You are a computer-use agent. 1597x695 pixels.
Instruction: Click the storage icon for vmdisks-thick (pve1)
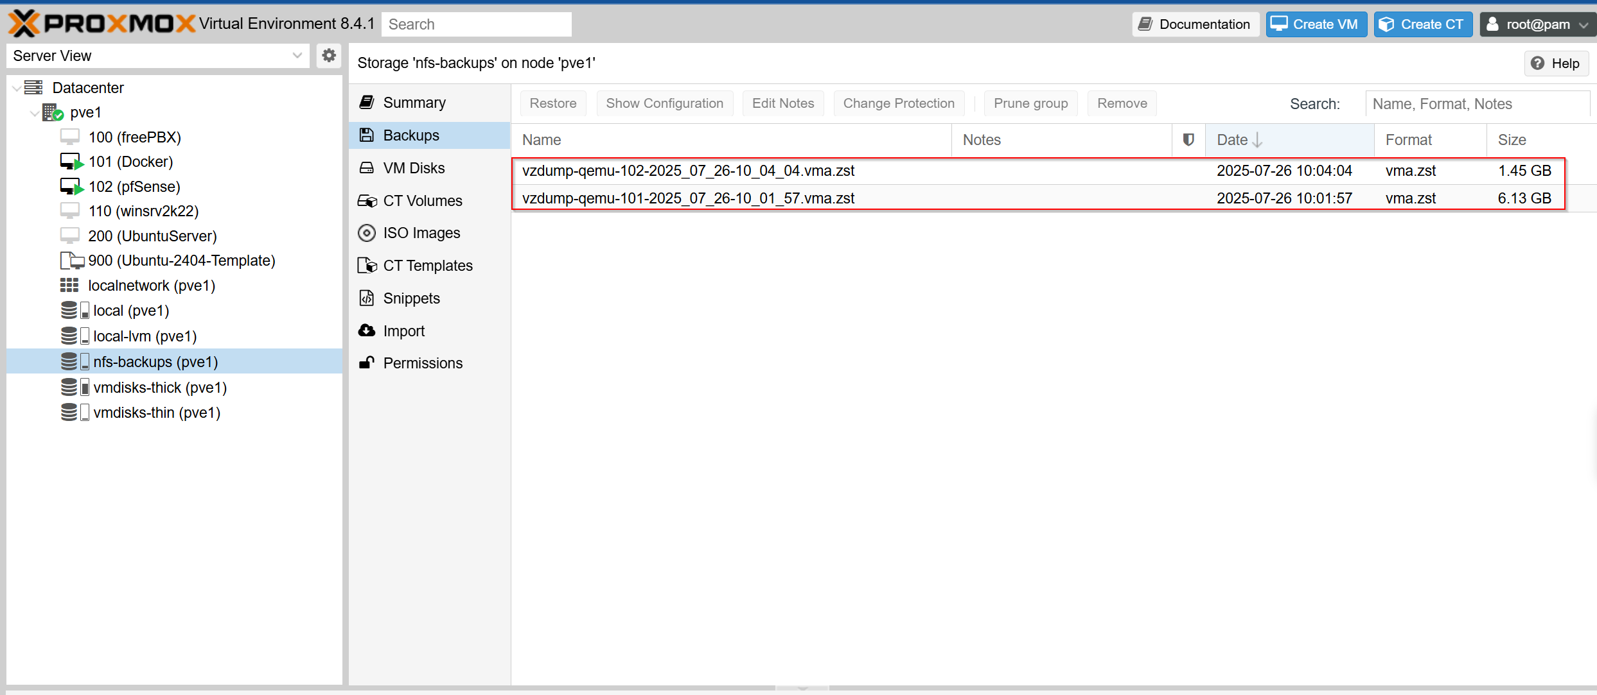coord(75,387)
